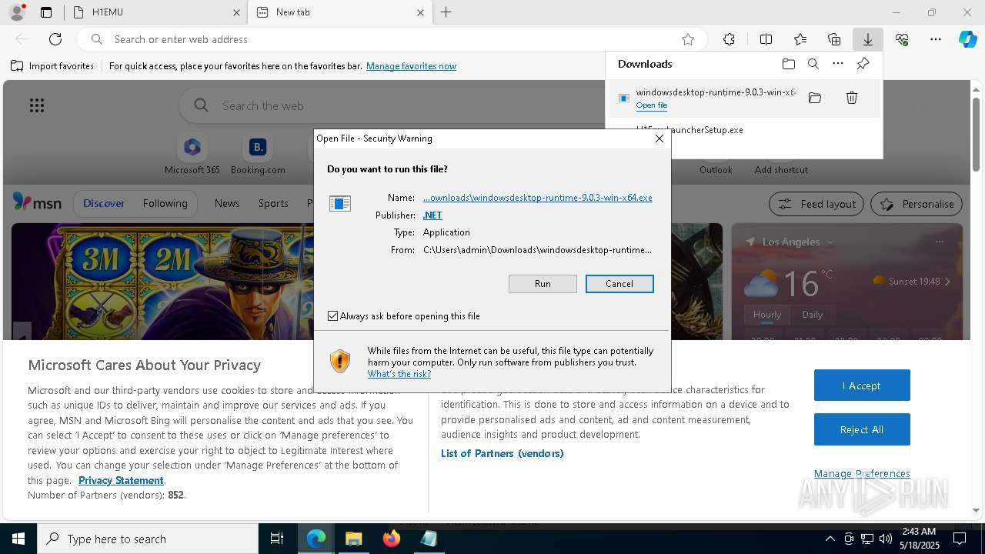Toggle the split screen icon
The image size is (985, 554).
[766, 39]
